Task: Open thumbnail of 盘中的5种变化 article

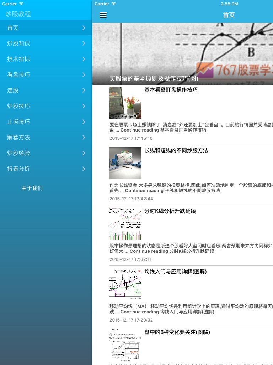Action: 125,345
